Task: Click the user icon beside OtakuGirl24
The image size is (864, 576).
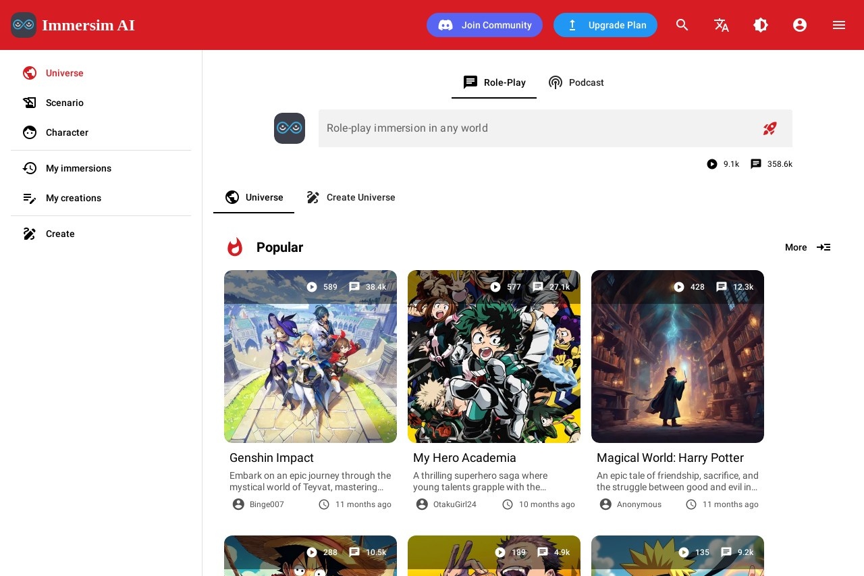Action: [x=422, y=504]
